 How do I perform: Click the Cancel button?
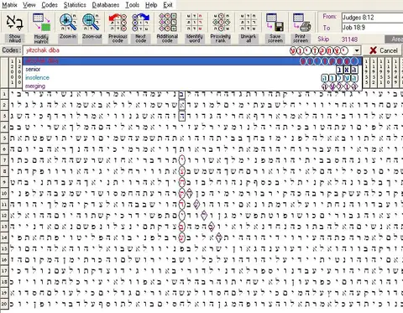coord(383,50)
